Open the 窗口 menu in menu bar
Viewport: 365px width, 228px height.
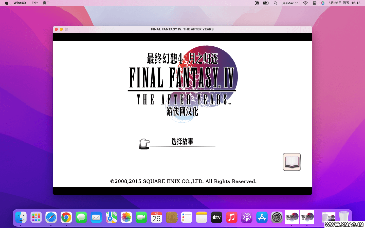(46, 3)
